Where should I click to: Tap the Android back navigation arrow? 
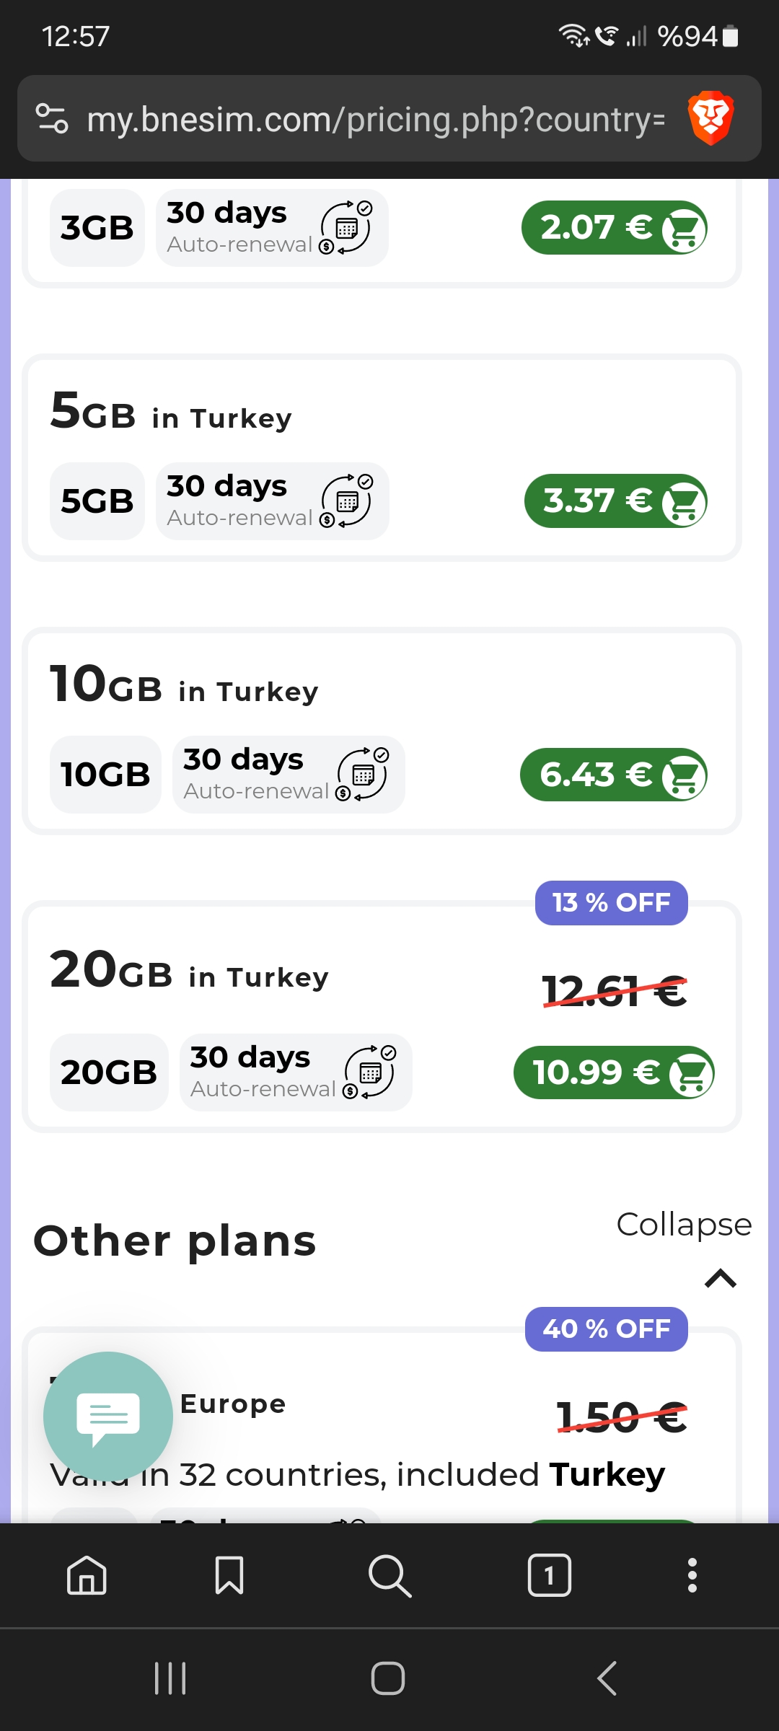[607, 1678]
